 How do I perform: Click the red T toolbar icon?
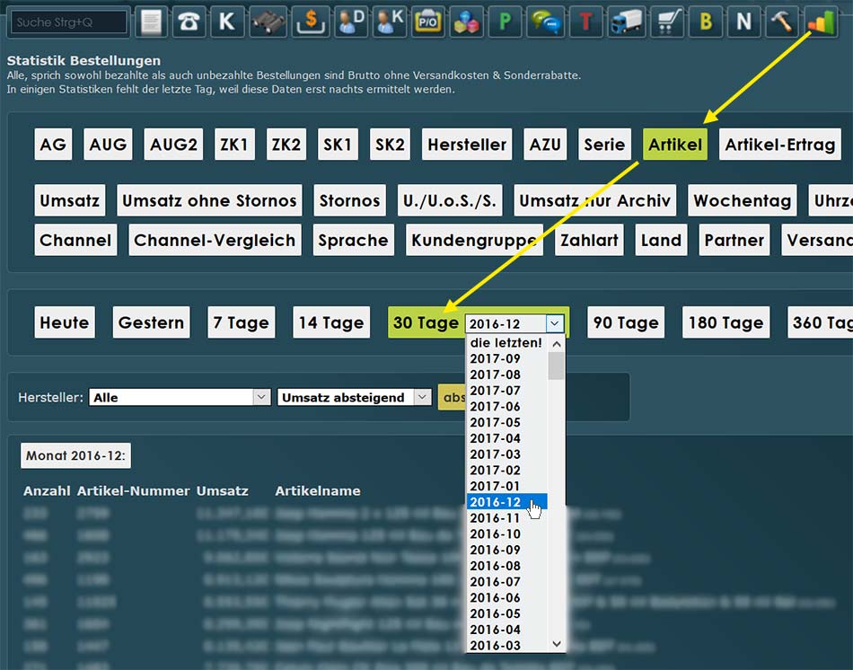585,22
